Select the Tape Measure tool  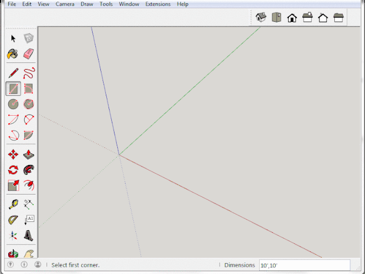[13, 204]
